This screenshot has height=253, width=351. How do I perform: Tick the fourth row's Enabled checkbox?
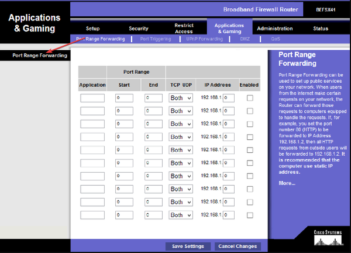tap(250, 137)
